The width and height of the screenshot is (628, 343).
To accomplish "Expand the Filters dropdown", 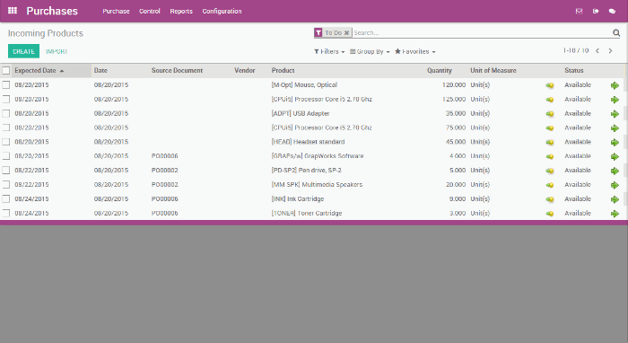I will [x=329, y=51].
